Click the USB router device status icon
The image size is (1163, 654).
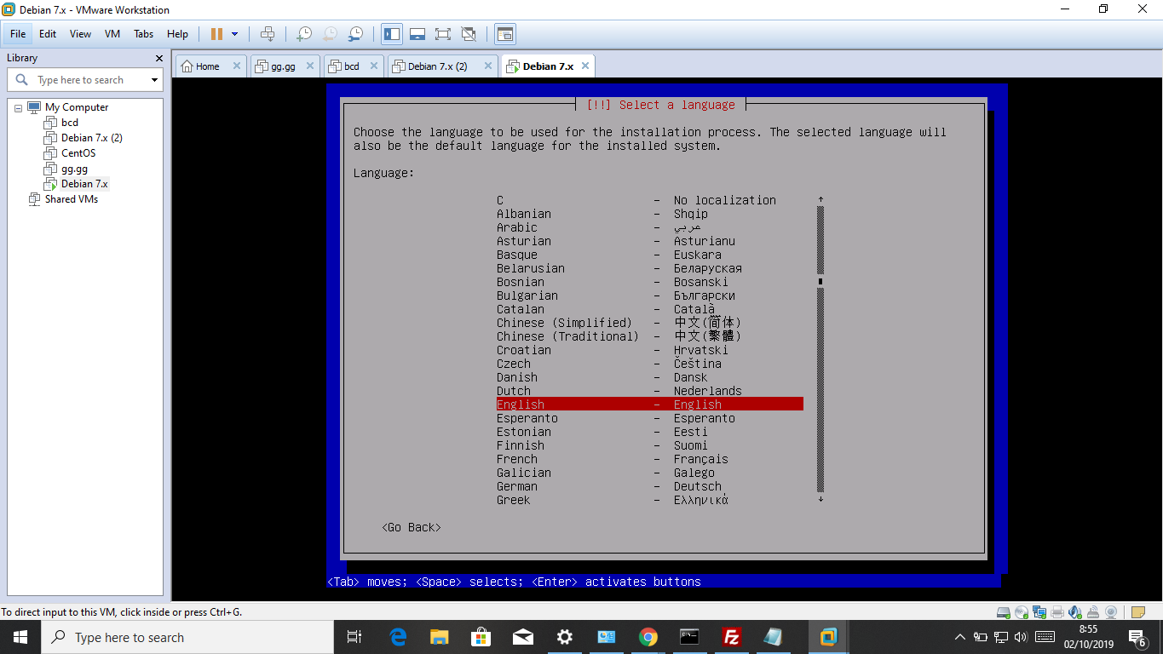[1093, 612]
